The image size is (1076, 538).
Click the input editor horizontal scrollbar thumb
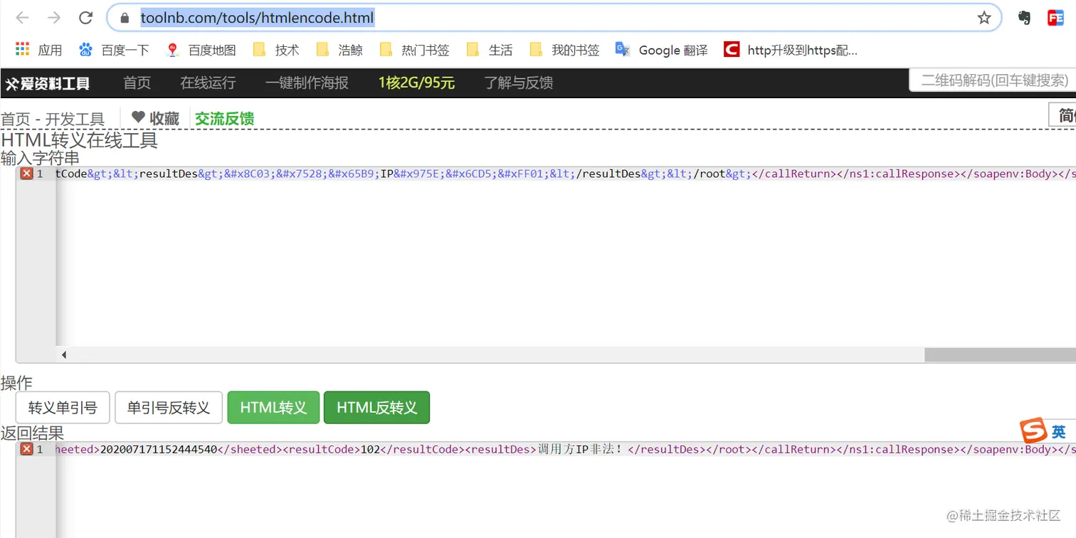(1000, 354)
